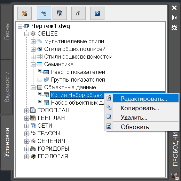
Task: Expand the ТОПОПЛАН tree node
Action: (x=26, y=111)
